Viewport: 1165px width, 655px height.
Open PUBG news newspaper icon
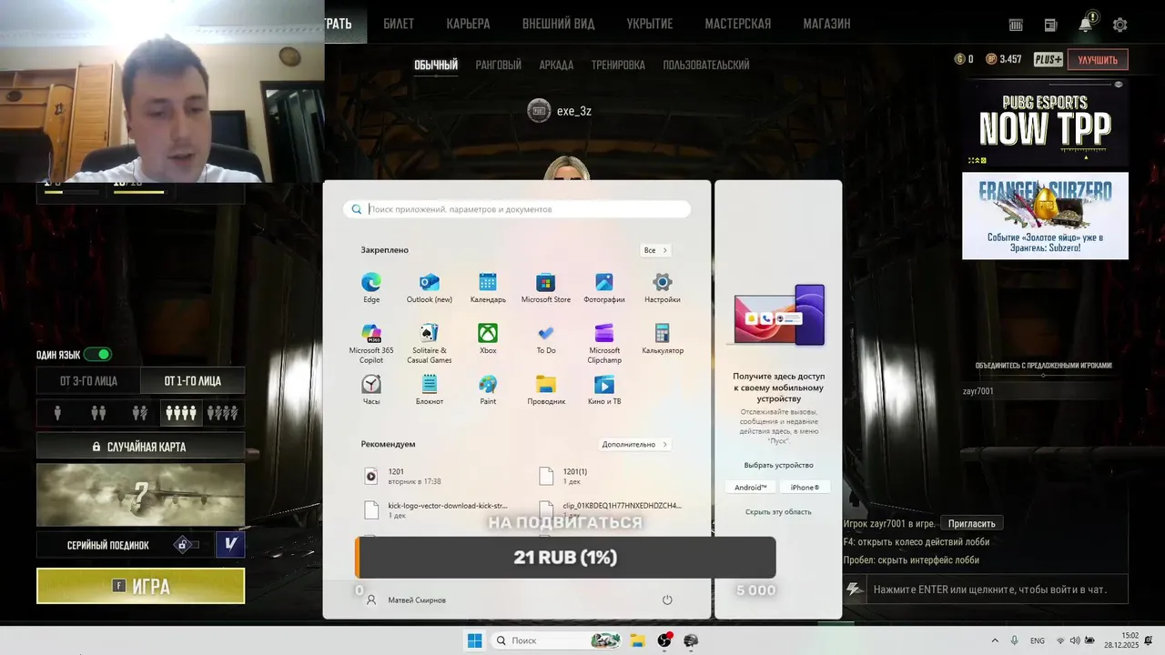[x=1050, y=25]
